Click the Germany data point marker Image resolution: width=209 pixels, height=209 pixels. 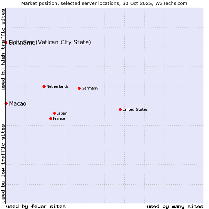pos(79,88)
